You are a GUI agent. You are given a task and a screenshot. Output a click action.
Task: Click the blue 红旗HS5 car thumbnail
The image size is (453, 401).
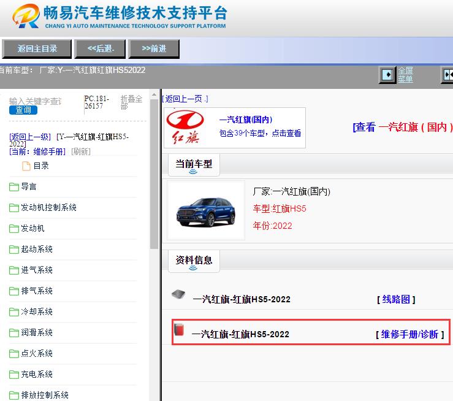(206, 211)
